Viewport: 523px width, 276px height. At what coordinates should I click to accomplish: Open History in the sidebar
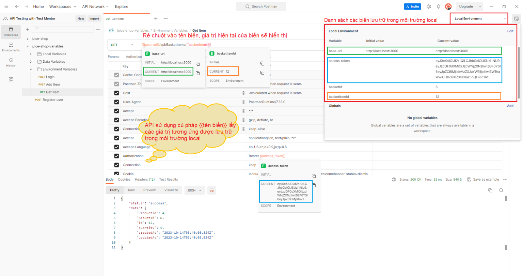(11, 62)
